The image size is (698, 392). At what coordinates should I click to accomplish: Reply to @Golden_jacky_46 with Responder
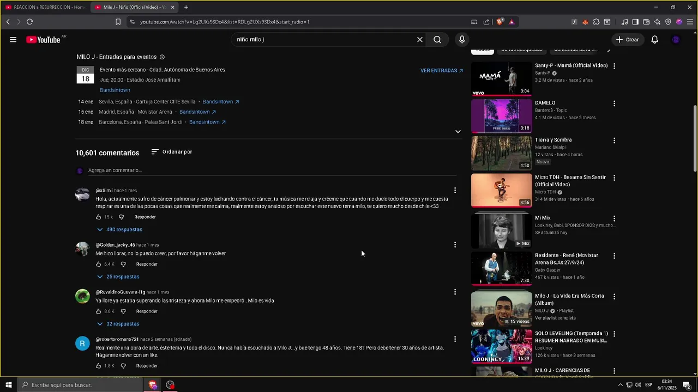[x=147, y=265]
